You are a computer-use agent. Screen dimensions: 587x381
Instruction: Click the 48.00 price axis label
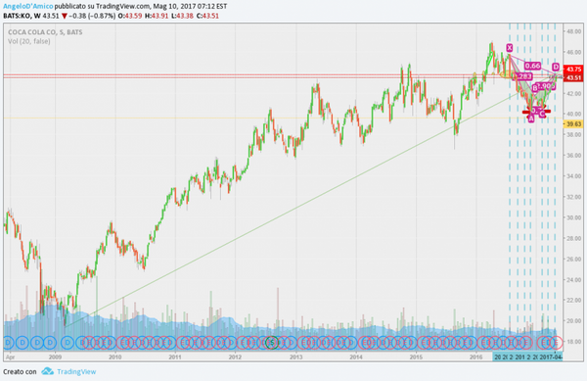(x=574, y=31)
